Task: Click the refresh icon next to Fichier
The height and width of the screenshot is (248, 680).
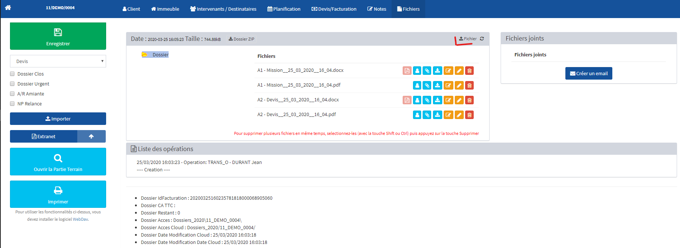Action: [482, 39]
